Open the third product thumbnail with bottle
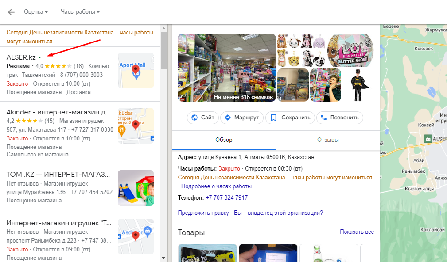This screenshot has width=447, height=262. tap(329, 253)
